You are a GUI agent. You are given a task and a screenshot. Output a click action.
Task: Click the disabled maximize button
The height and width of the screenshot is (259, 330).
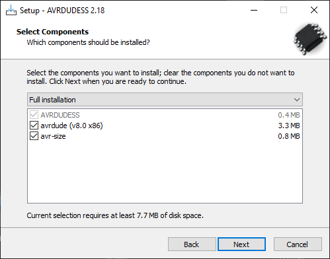[x=284, y=10]
